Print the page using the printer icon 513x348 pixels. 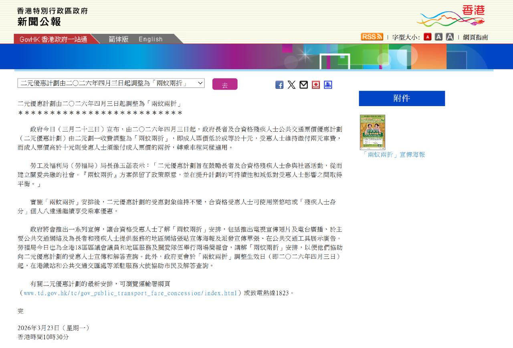[328, 84]
